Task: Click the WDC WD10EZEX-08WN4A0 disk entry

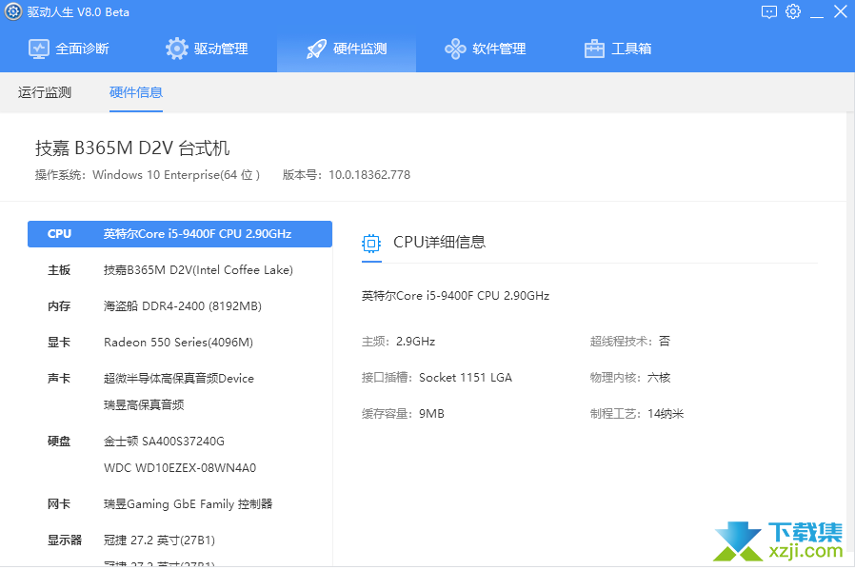Action: click(x=180, y=468)
